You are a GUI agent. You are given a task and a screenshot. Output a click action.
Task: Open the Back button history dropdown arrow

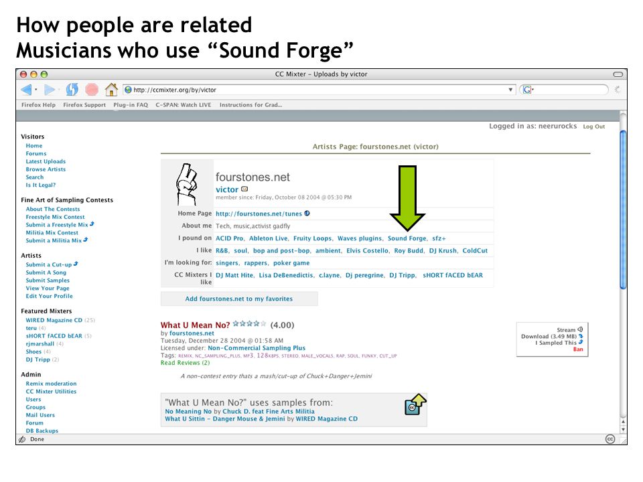click(x=36, y=89)
